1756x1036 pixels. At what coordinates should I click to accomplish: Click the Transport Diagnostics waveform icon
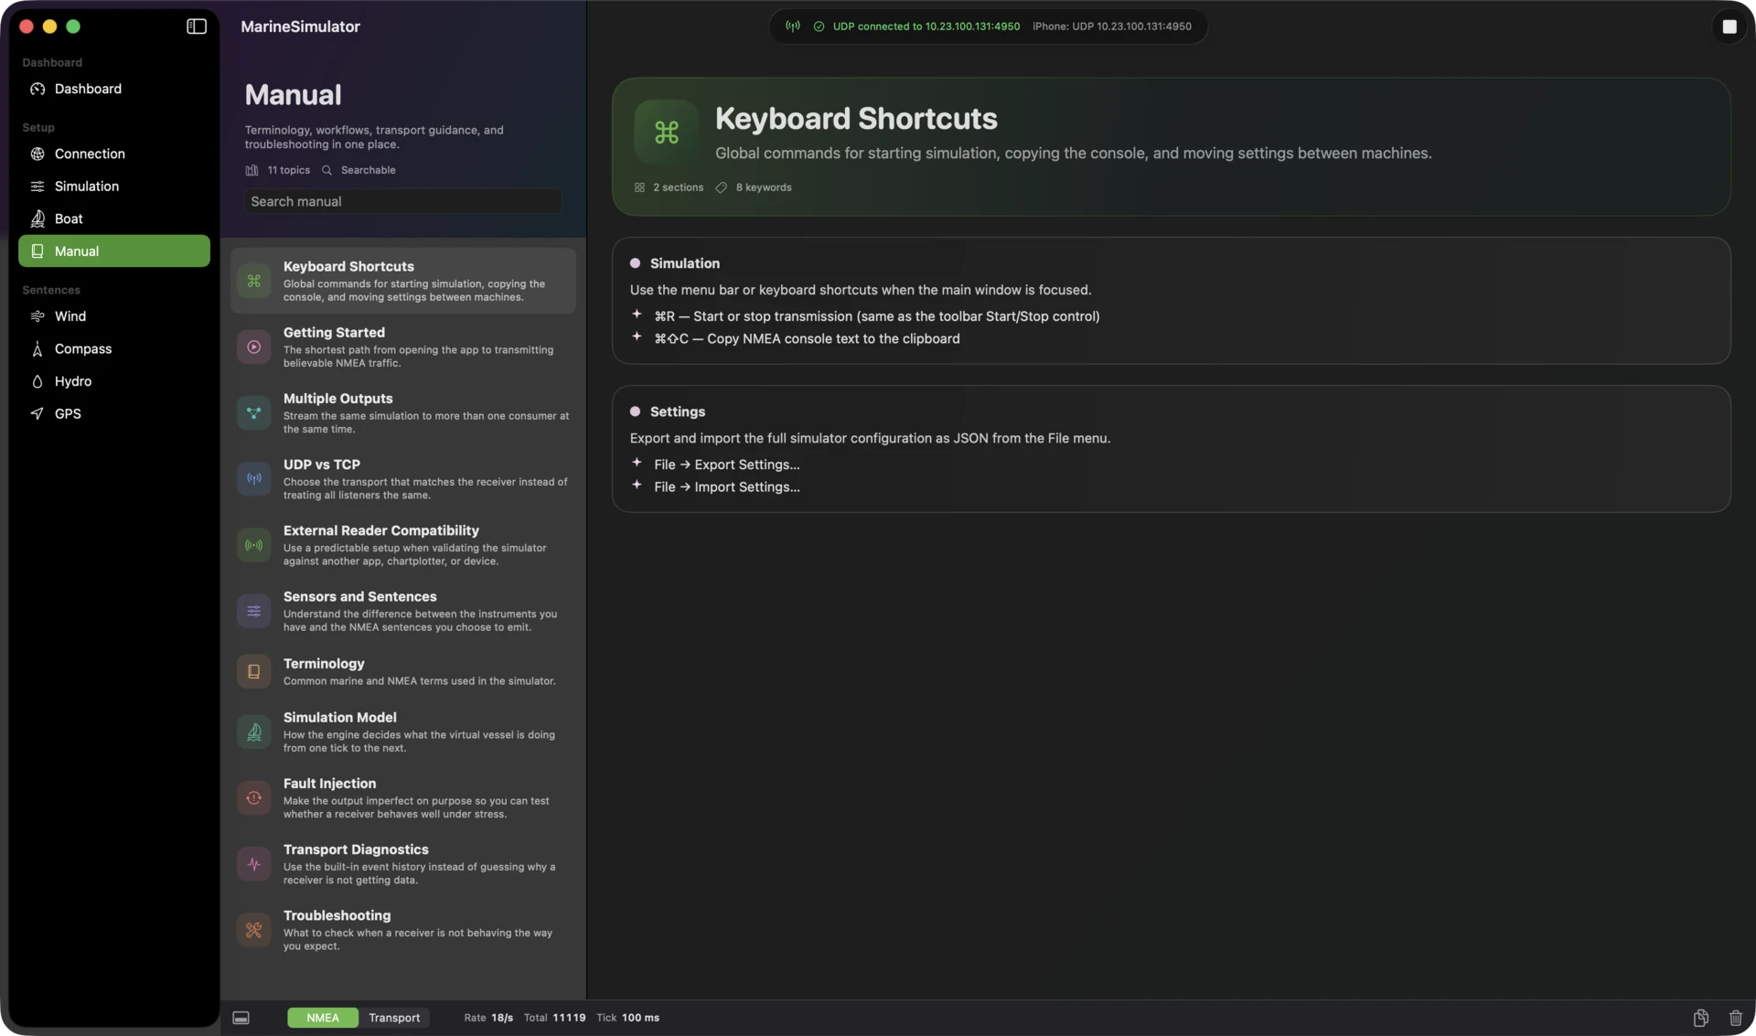254,864
